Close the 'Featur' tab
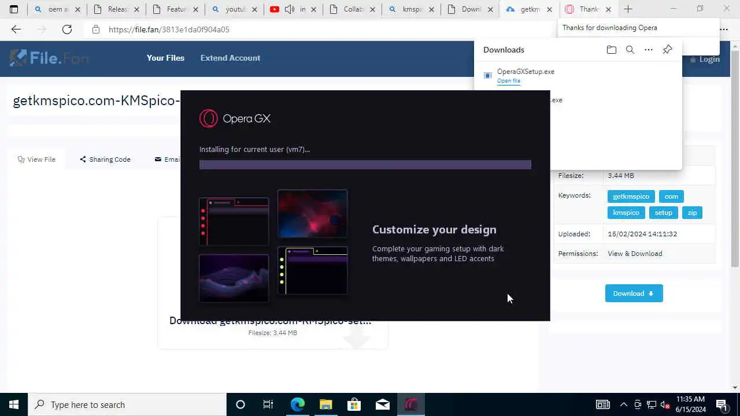 click(x=195, y=9)
